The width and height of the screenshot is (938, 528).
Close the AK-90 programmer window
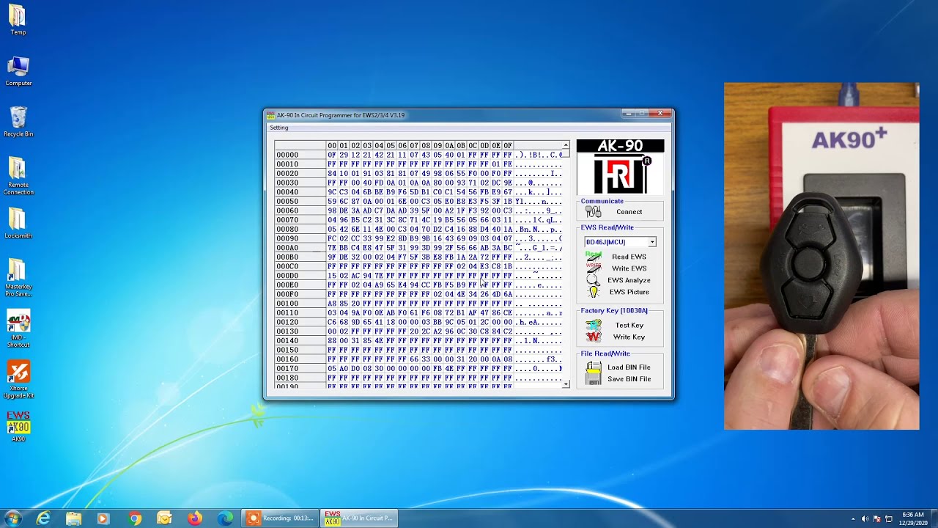tap(660, 114)
